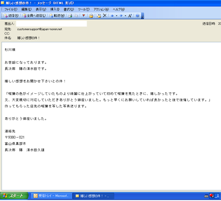
Task: Expand the previous item arrow dropdown
Action: point(116,15)
